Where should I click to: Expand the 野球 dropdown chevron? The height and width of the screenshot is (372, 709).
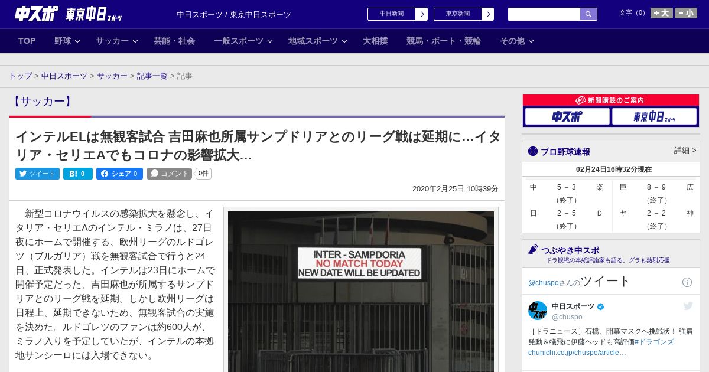tap(77, 41)
